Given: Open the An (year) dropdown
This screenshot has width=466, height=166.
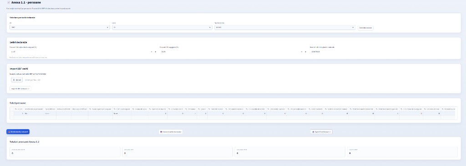Looking at the screenshot, I should [x=60, y=27].
